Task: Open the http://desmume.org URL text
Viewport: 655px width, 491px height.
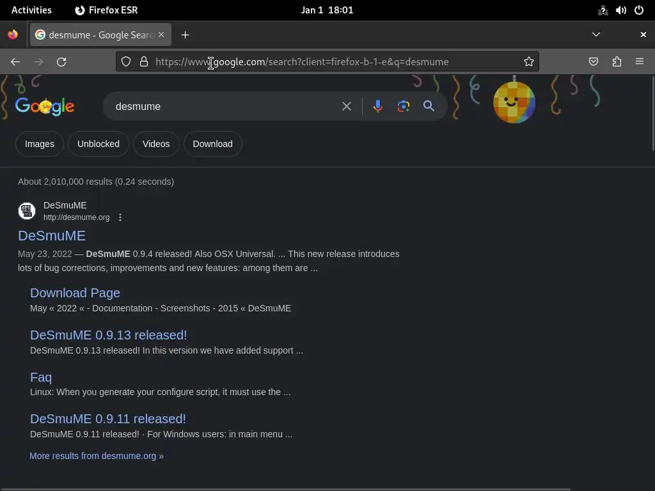Action: coord(77,217)
